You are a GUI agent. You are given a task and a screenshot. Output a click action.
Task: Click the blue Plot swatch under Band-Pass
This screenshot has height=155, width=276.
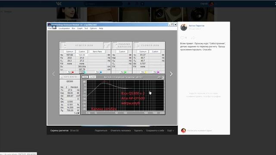coord(100,72)
